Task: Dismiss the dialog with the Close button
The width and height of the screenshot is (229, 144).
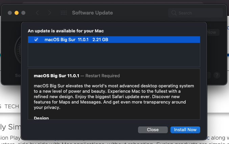Action: [153, 129]
